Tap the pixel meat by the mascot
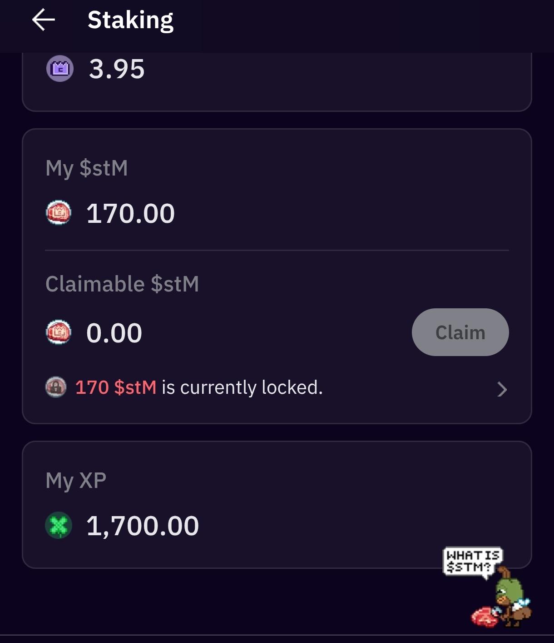Screen dimensions: 554x643 [484, 617]
